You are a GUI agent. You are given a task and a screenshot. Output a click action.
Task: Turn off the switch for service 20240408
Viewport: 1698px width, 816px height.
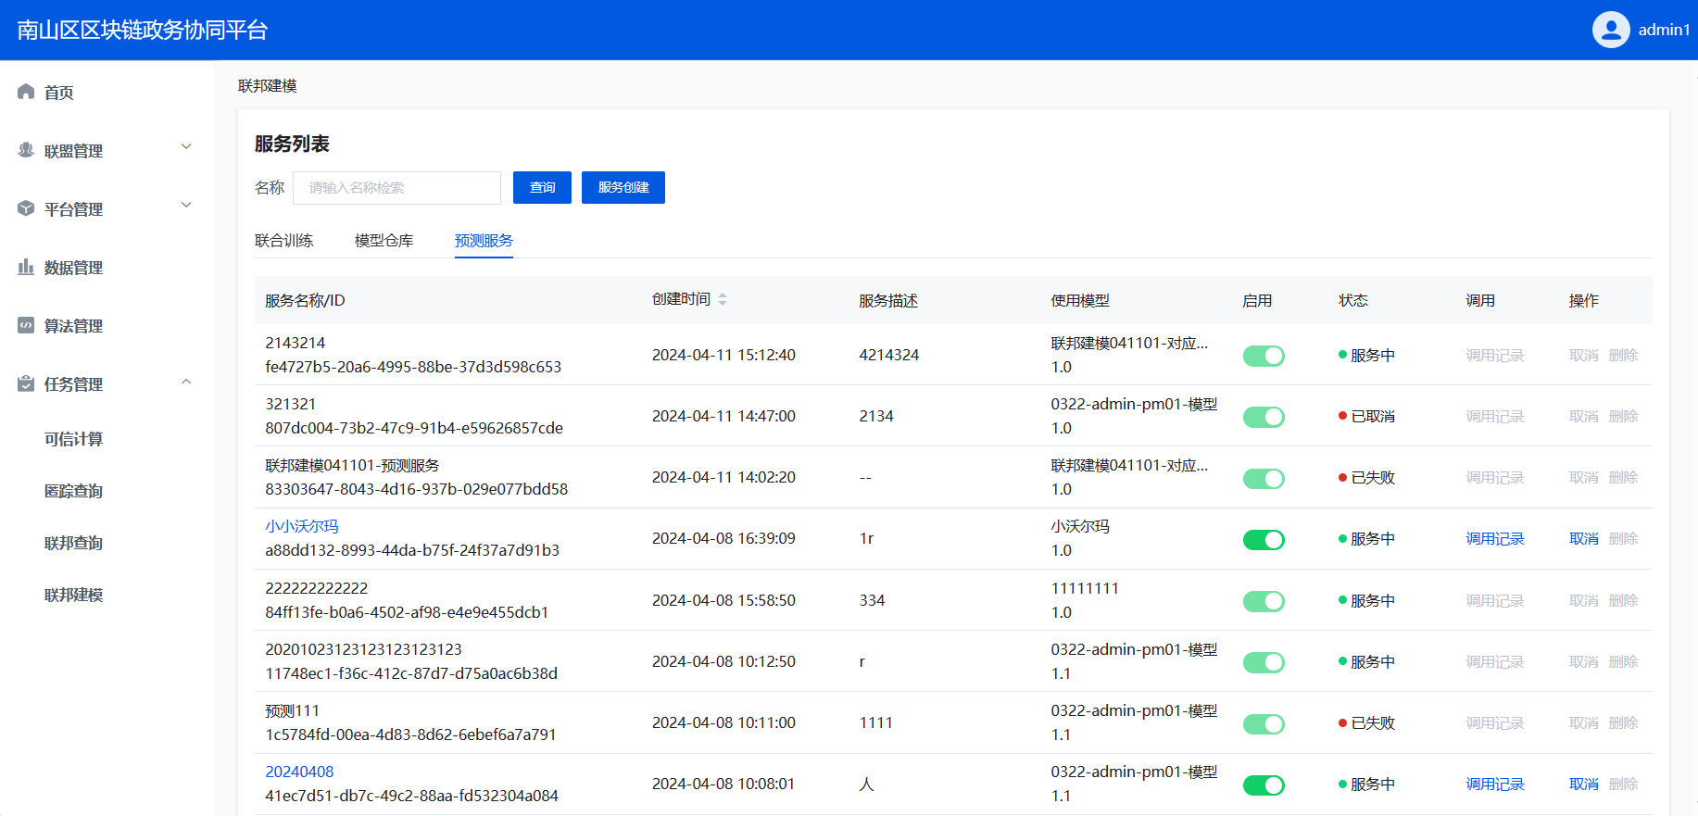click(x=1264, y=785)
